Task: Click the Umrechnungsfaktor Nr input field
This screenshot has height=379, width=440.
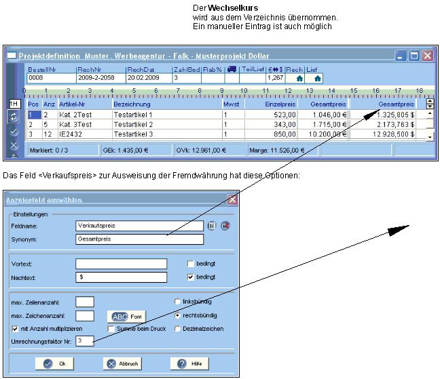Action: pos(84,341)
